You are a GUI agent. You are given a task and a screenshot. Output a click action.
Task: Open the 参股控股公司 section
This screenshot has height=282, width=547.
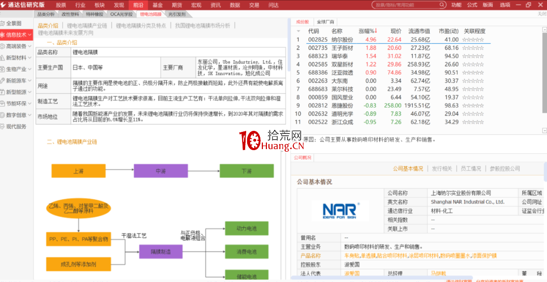[504, 168]
